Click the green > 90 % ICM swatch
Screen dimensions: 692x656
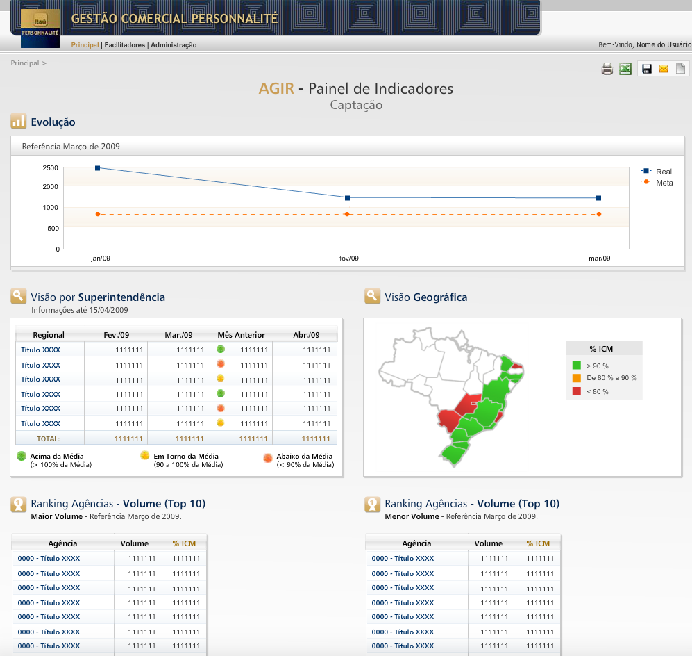576,366
